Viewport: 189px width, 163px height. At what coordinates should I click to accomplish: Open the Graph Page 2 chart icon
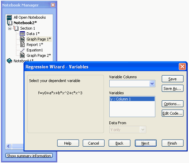click(x=22, y=55)
